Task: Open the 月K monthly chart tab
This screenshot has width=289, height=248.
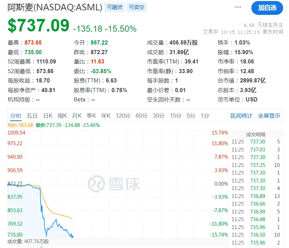Action: pos(77,116)
